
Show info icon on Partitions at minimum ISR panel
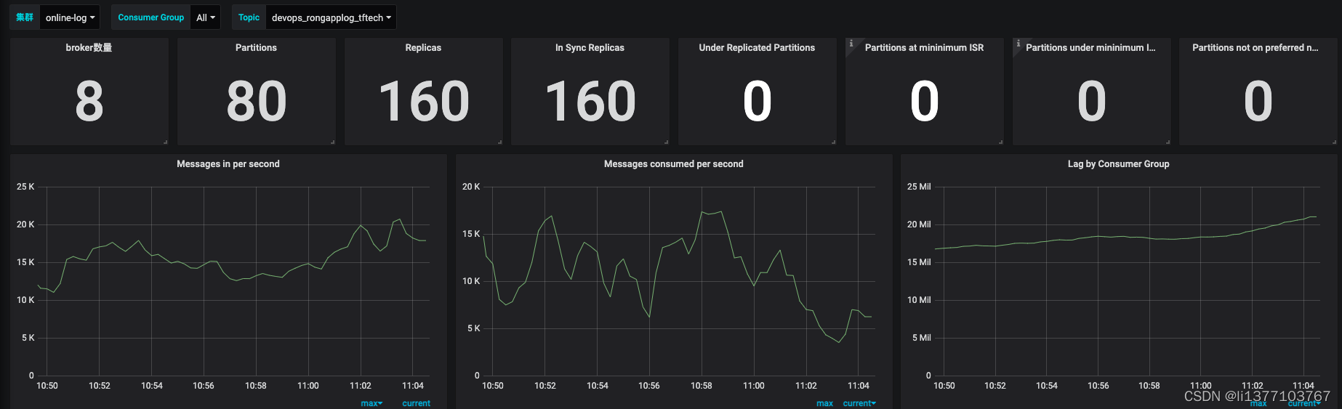tap(851, 44)
